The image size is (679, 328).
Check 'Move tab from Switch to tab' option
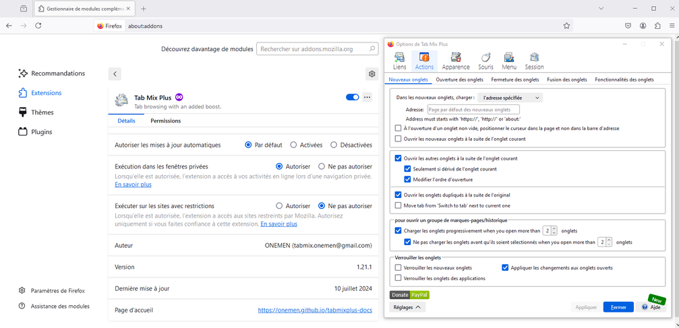pyautogui.click(x=398, y=205)
